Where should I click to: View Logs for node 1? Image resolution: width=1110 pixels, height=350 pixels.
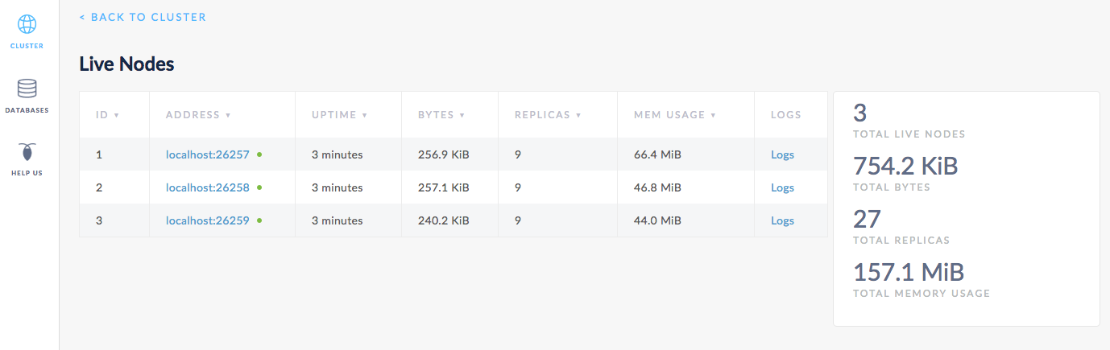[x=782, y=154]
